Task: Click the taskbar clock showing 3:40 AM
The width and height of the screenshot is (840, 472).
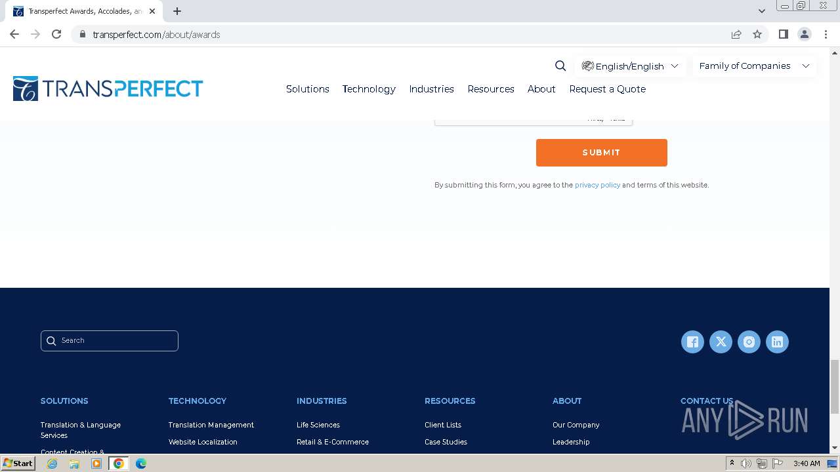Action: pos(807,463)
